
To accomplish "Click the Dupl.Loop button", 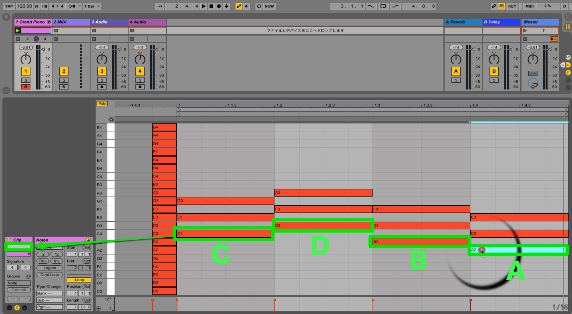I will coord(50,275).
